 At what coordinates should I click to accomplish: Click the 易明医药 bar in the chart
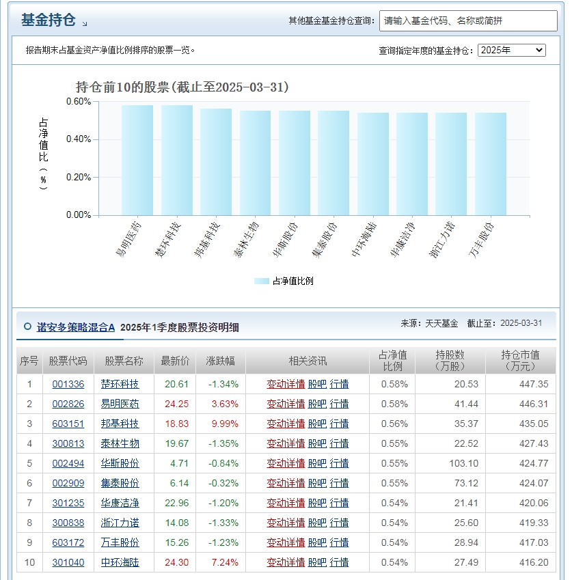point(137,160)
